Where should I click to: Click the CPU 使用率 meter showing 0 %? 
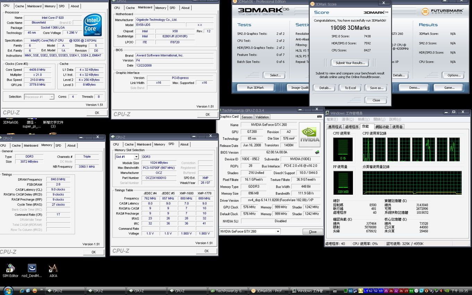pos(343,150)
